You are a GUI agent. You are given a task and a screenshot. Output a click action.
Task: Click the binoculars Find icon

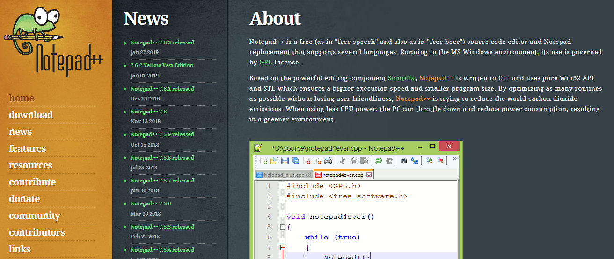point(403,161)
